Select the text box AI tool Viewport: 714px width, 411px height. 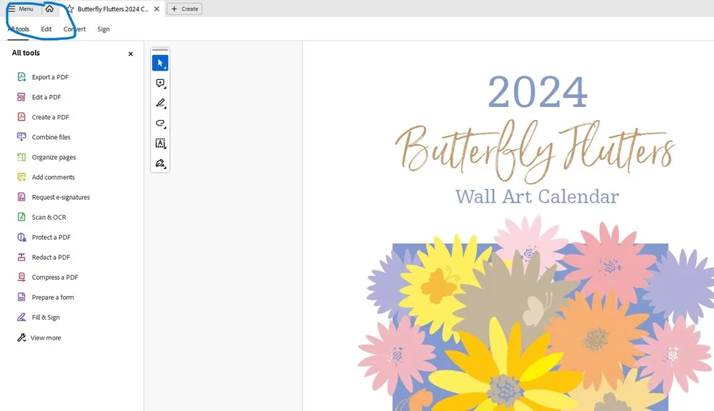click(160, 143)
